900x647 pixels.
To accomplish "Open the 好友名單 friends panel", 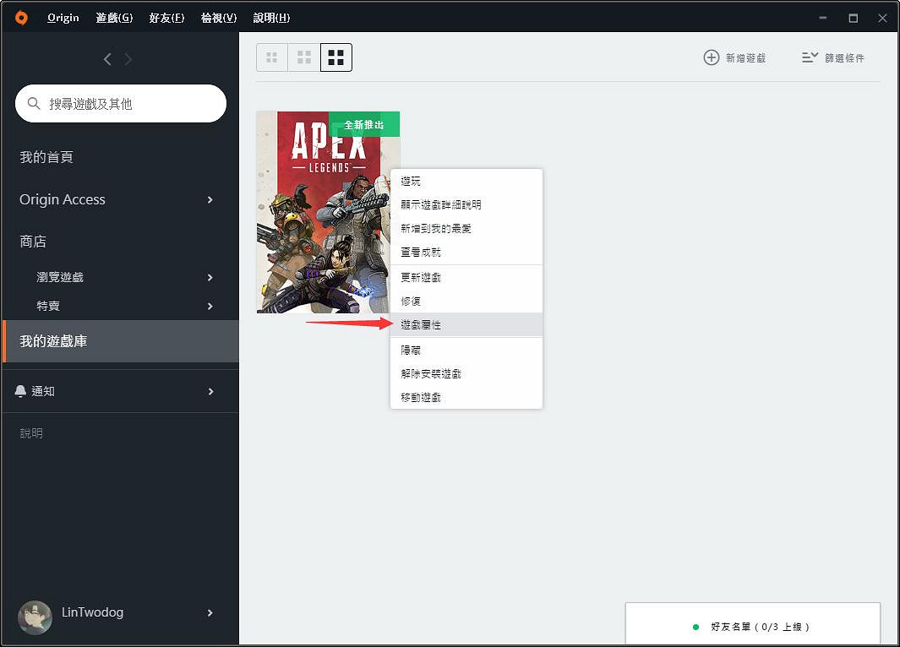I will (752, 627).
